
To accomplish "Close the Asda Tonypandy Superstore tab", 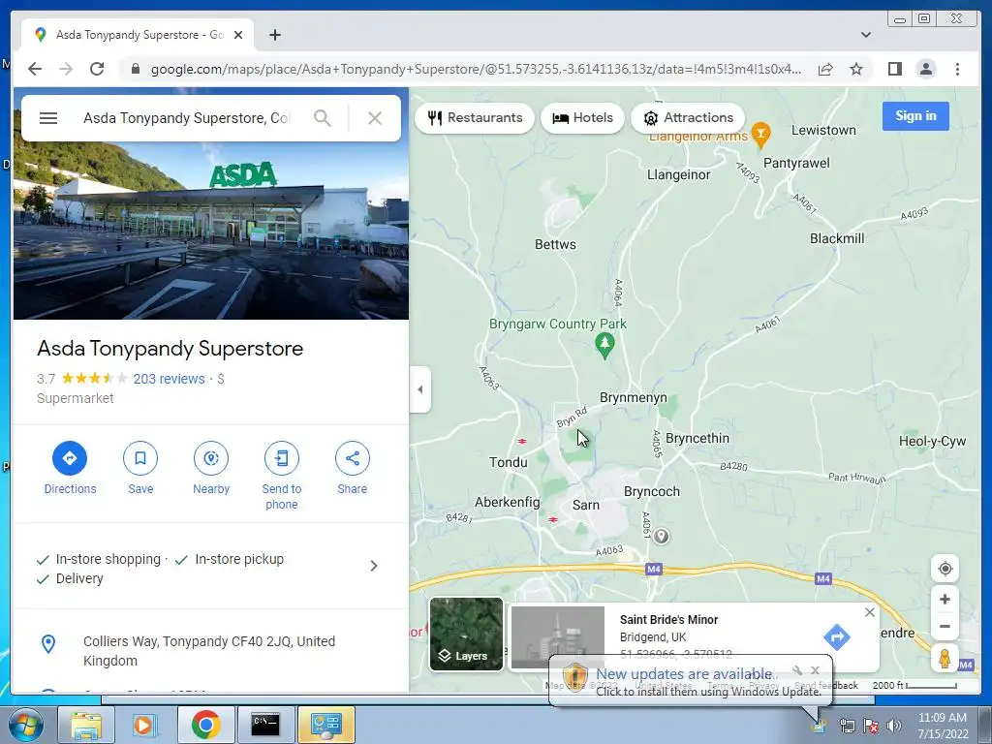I will coord(238,35).
